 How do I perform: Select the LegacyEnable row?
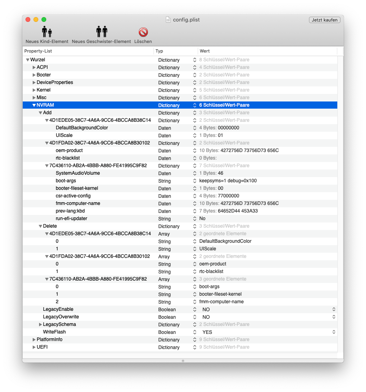pos(180,309)
